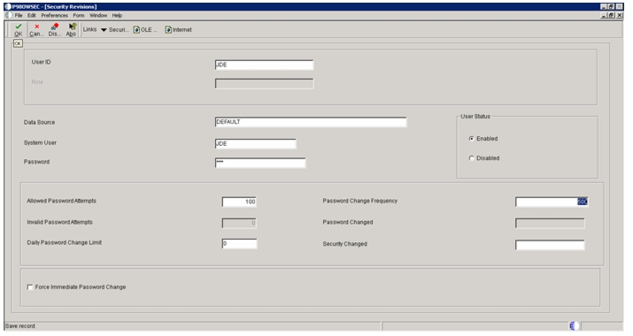The height and width of the screenshot is (336, 633).
Task: Open the Form menu
Action: coord(79,15)
